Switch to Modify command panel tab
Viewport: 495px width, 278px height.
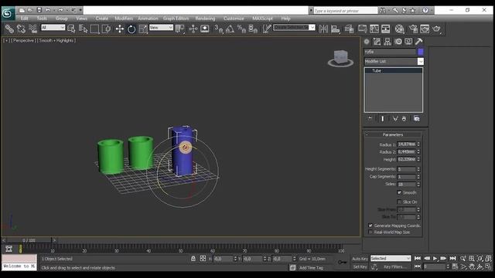[377, 41]
